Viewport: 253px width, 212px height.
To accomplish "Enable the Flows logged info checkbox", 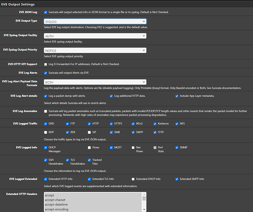I will tap(89, 148).
